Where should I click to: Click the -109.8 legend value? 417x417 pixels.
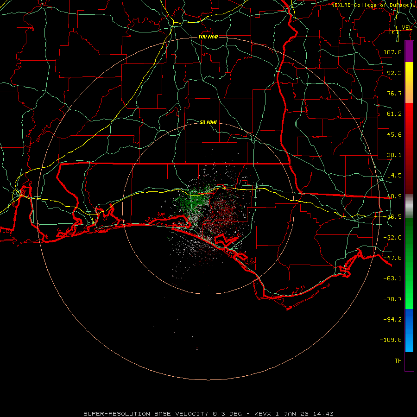391,340
